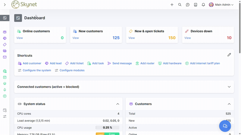
Task: Open Messages via the sidebar envelope icon
Action: [5, 57]
